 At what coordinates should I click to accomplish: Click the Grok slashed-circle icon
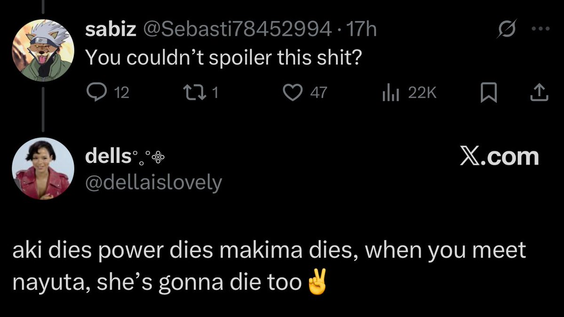coord(507,31)
